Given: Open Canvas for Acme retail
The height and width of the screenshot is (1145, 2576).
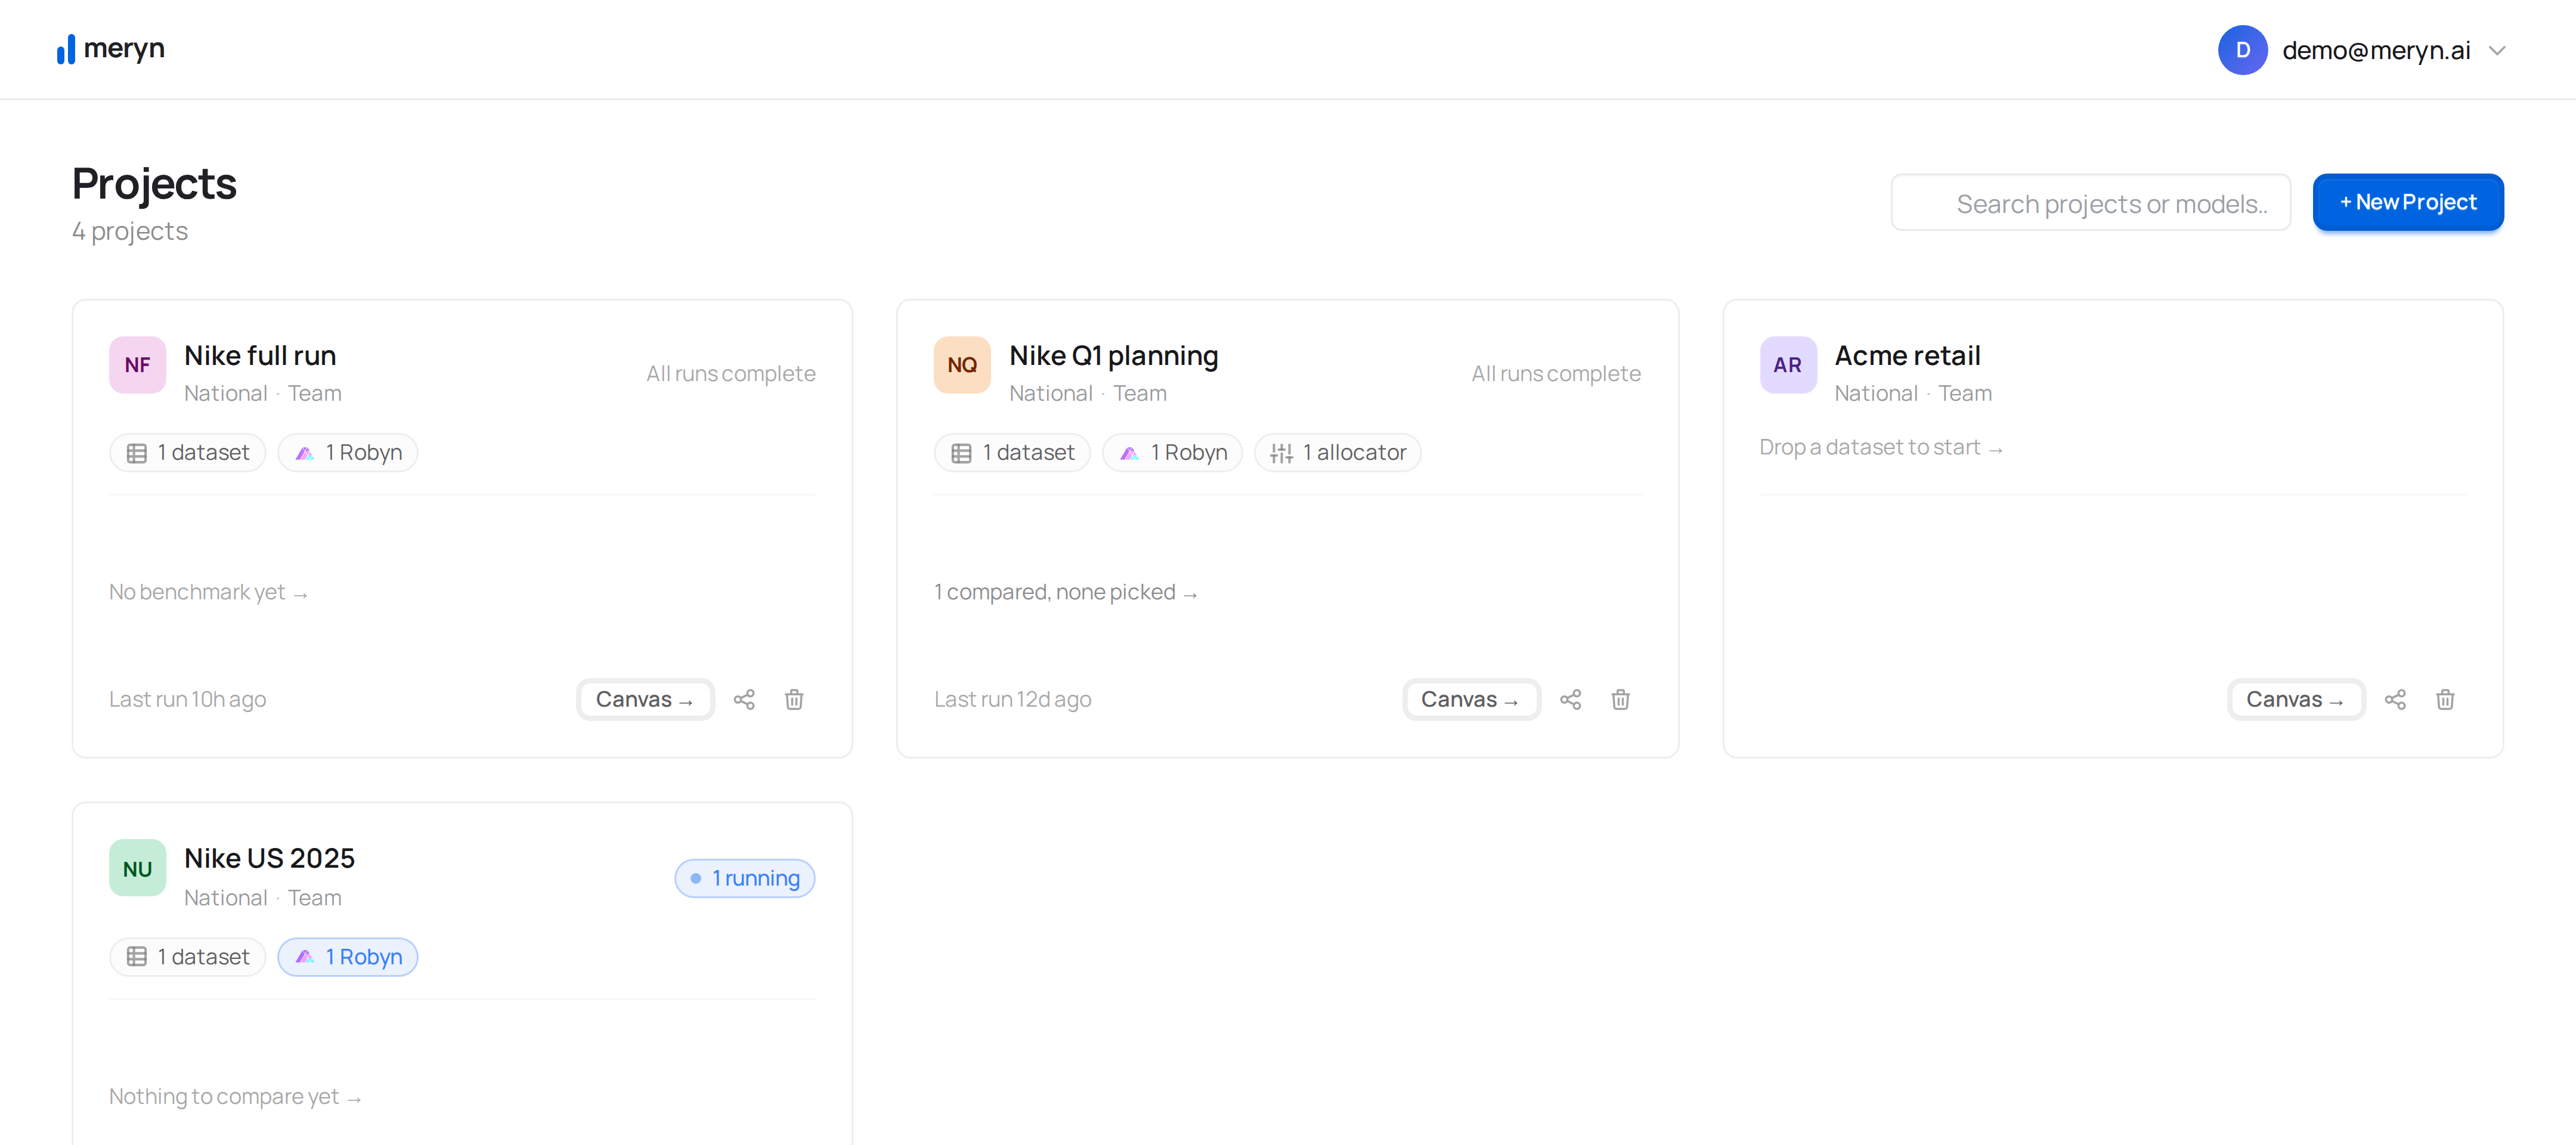Looking at the screenshot, I should click(2296, 699).
